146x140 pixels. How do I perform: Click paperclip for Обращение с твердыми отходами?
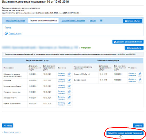tap(69, 74)
